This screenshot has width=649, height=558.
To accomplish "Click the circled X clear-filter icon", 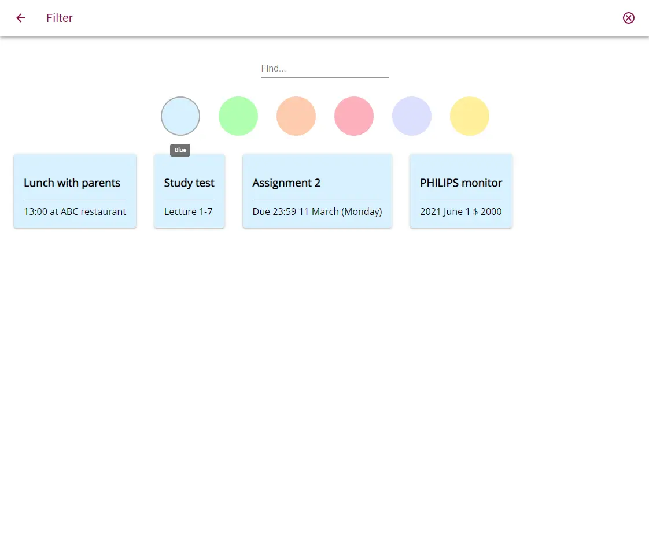I will 629,18.
